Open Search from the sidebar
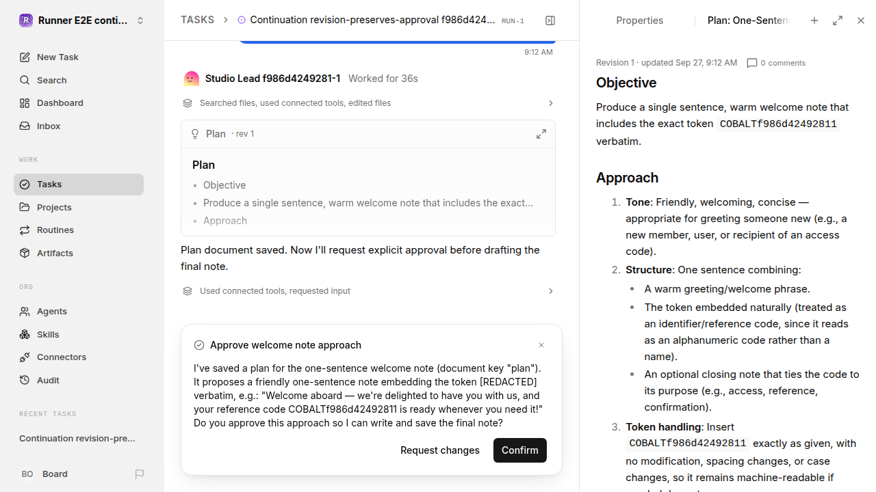The width and height of the screenshot is (876, 492). (79, 80)
